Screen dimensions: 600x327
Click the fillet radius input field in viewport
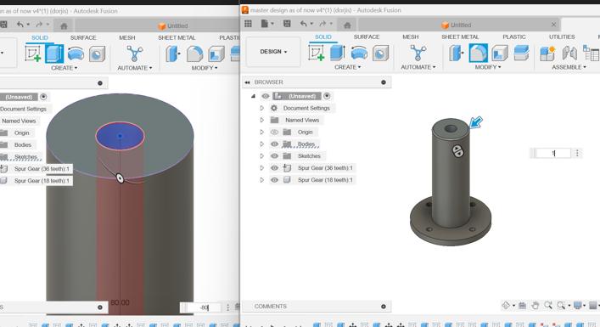pos(553,153)
